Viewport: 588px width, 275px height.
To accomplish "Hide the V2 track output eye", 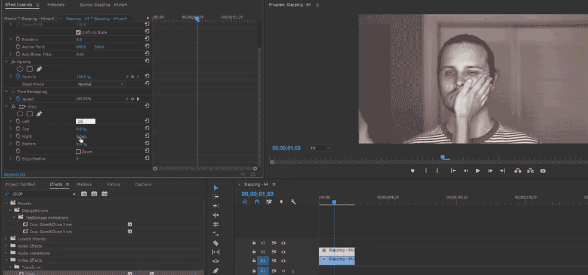I will (284, 252).
